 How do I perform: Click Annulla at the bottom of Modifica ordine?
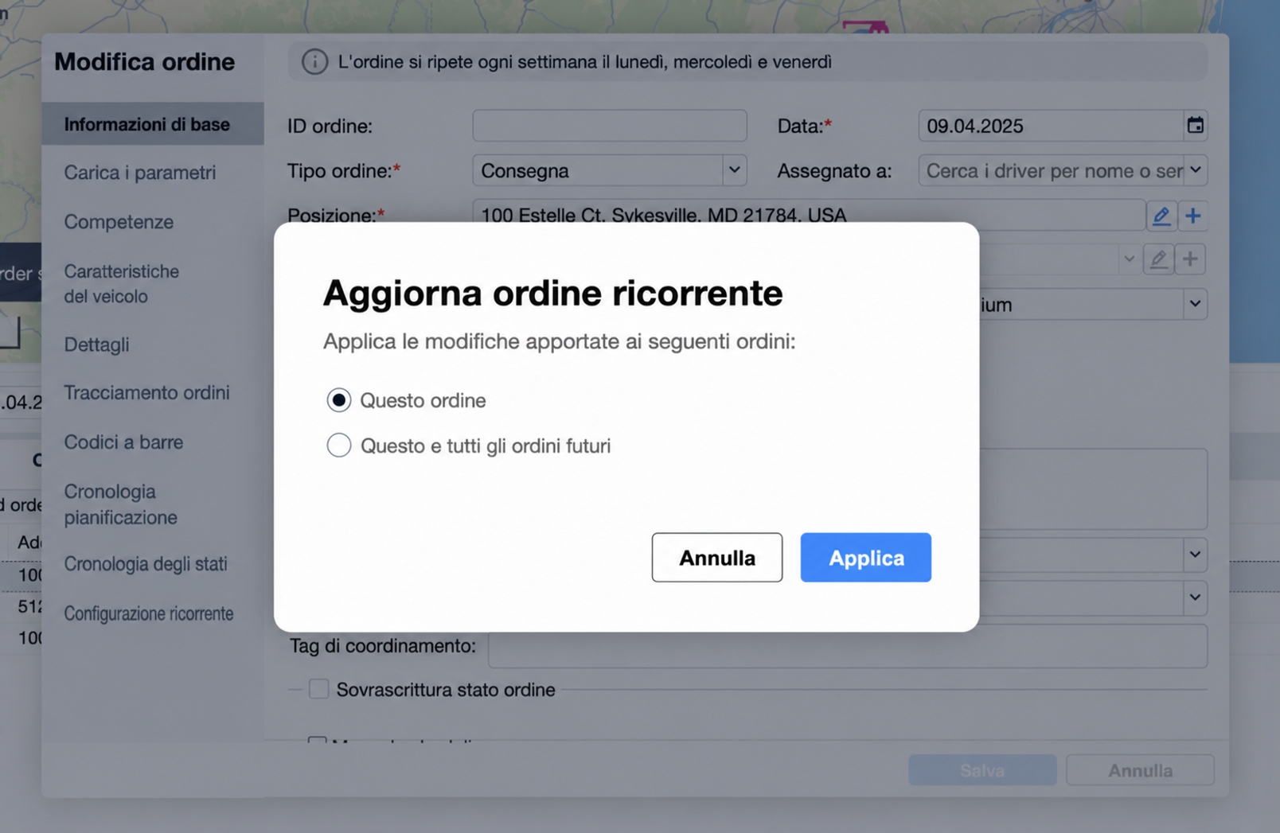(x=1140, y=770)
